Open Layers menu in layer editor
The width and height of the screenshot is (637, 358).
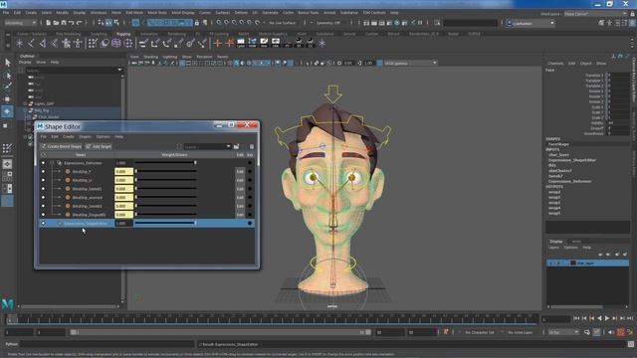click(x=553, y=248)
